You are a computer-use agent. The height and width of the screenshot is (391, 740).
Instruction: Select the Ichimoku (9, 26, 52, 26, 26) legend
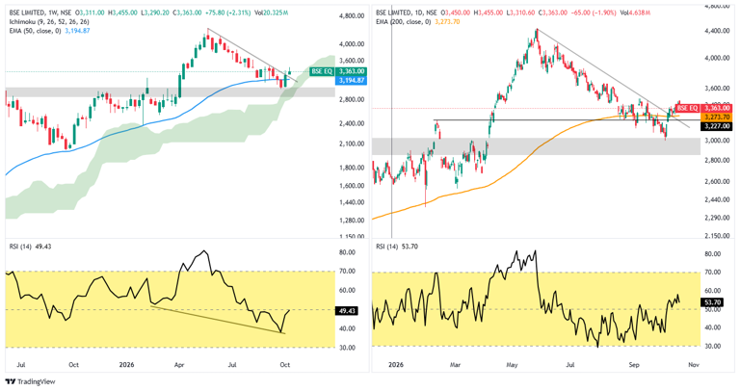click(47, 22)
